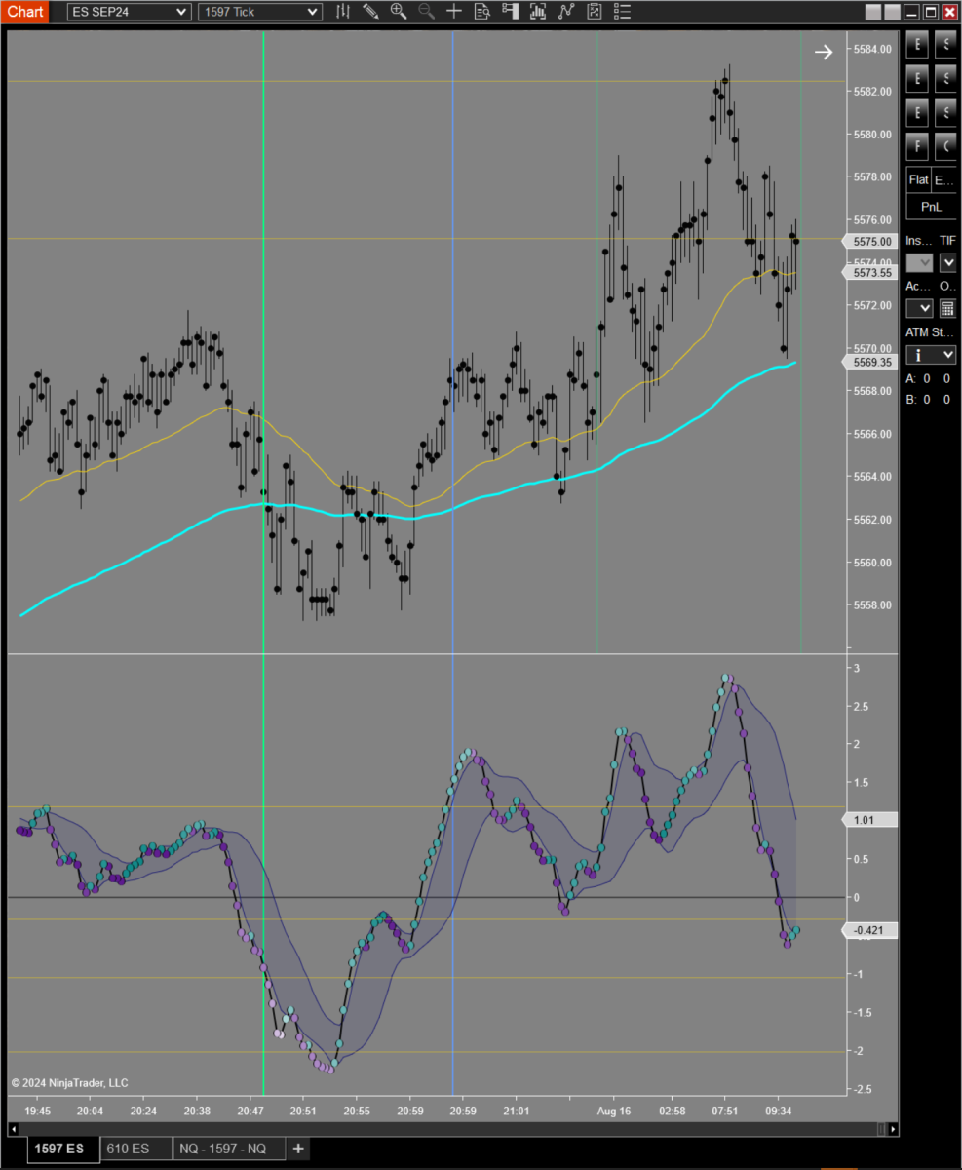This screenshot has width=962, height=1170.
Task: Click the ATM St... label
Action: click(931, 331)
